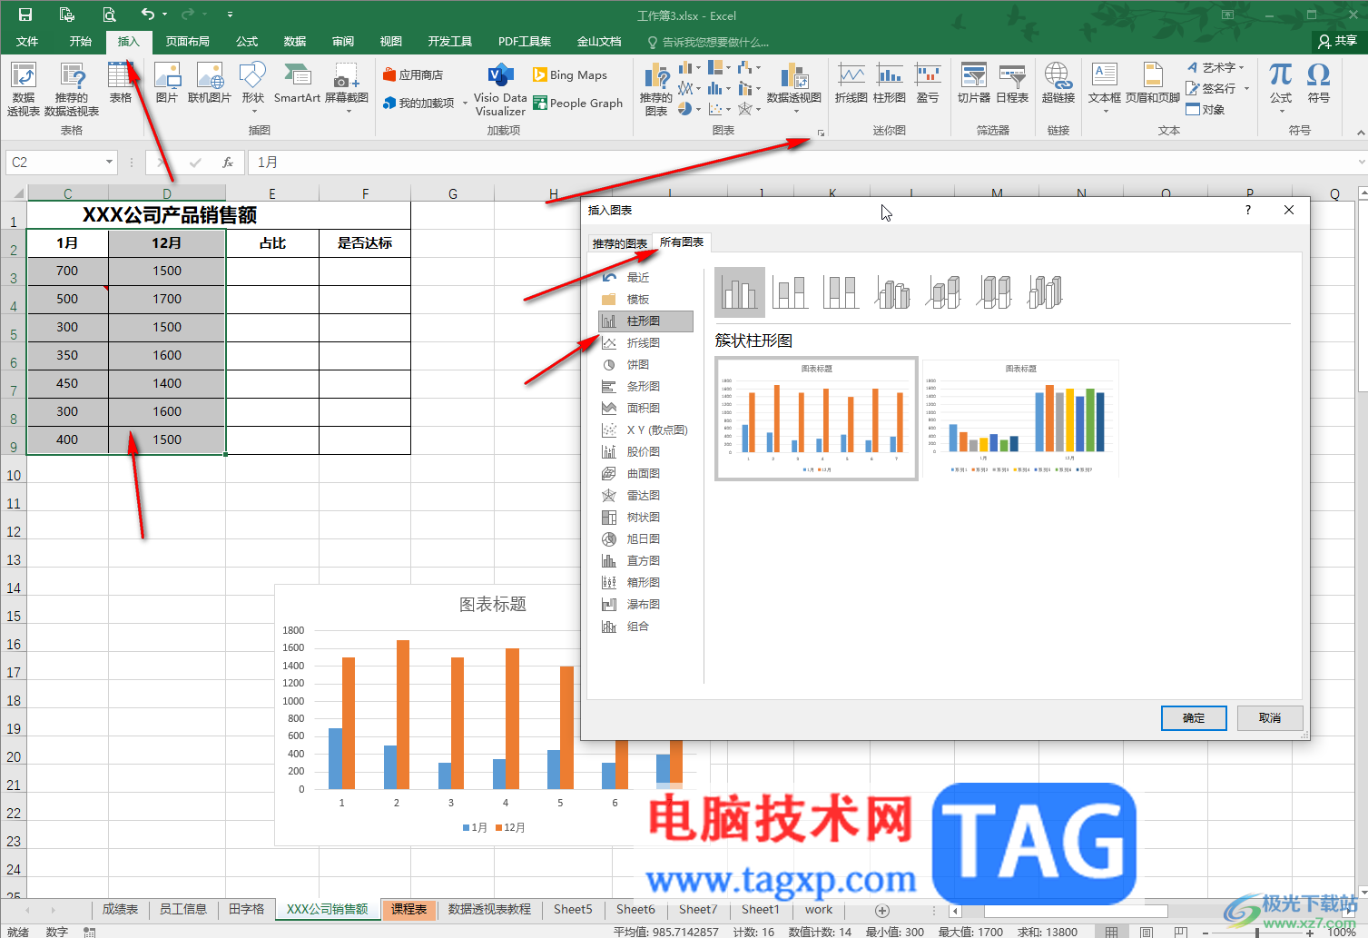The height and width of the screenshot is (938, 1368).
Task: Click the Slicer icon
Action: (974, 83)
